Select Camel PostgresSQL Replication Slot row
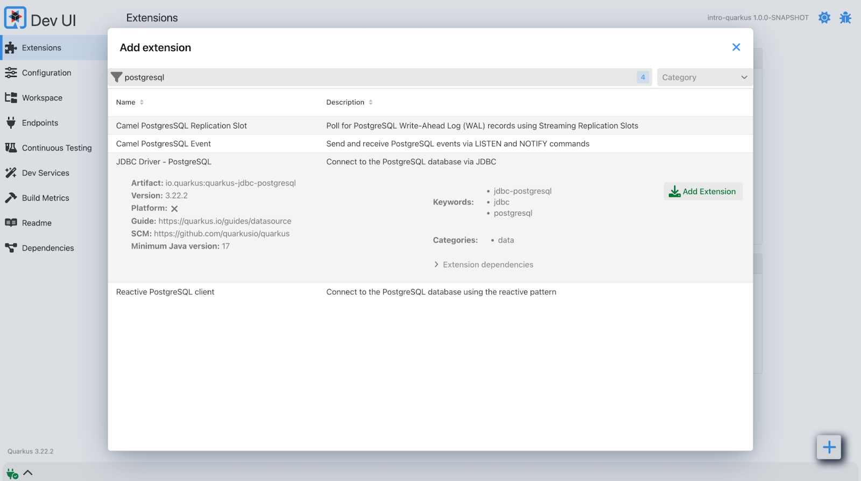This screenshot has width=861, height=481. [430, 125]
